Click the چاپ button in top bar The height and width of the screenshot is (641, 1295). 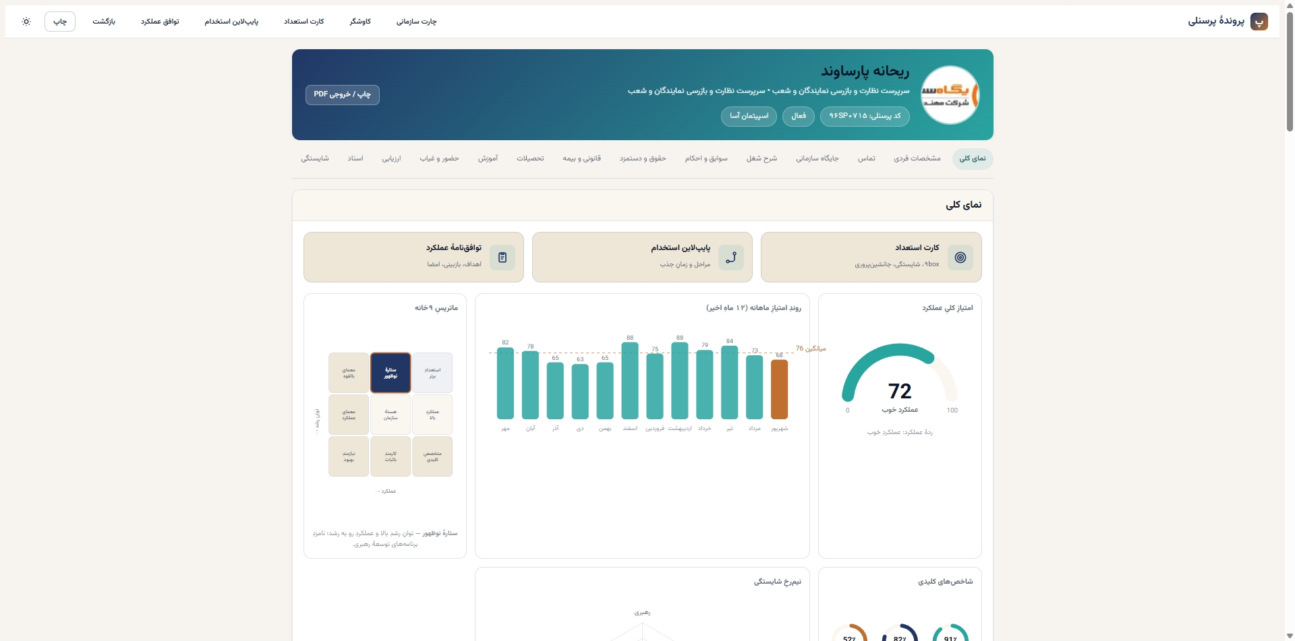click(60, 22)
